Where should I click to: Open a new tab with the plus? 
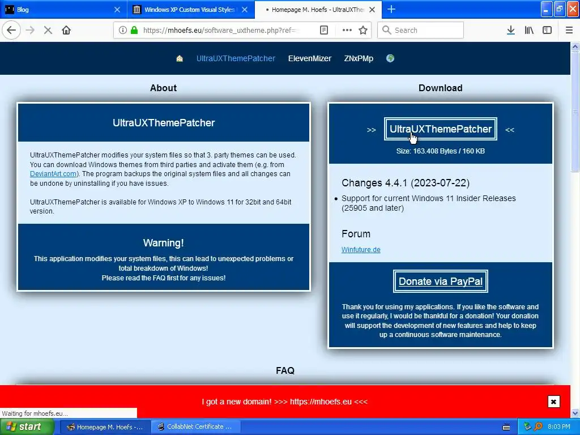[391, 9]
